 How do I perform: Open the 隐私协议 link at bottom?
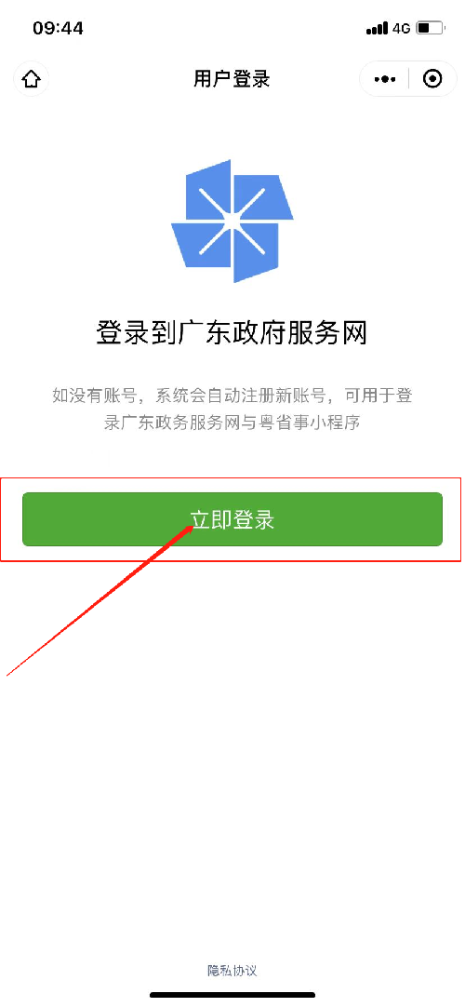(x=232, y=970)
